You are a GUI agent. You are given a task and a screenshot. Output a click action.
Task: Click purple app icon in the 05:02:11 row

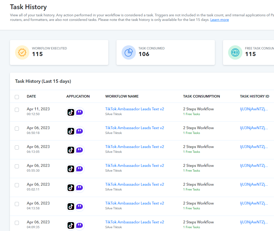click(x=80, y=188)
